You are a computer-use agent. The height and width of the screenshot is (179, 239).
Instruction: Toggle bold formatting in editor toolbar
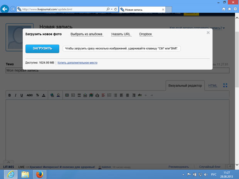tap(10, 95)
